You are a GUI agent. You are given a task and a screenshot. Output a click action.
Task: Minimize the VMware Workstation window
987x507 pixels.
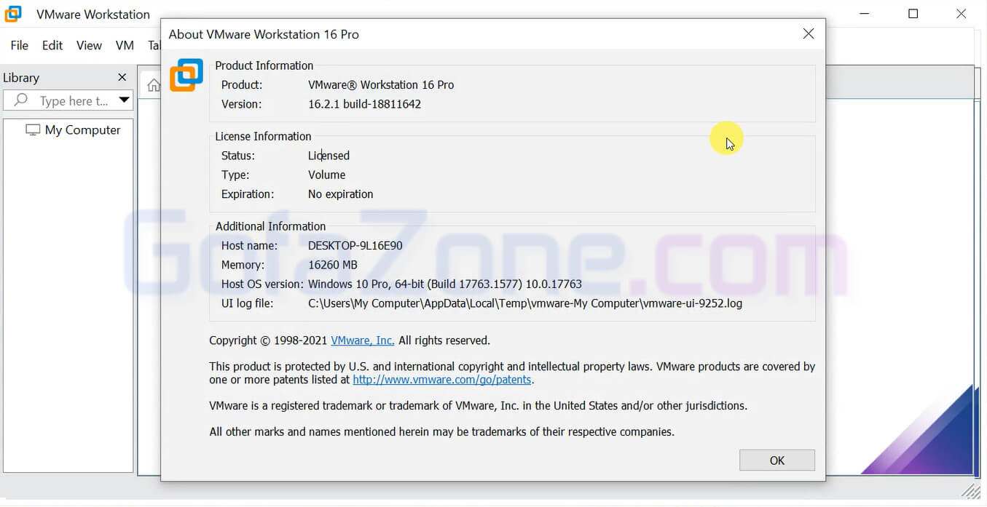tap(865, 14)
